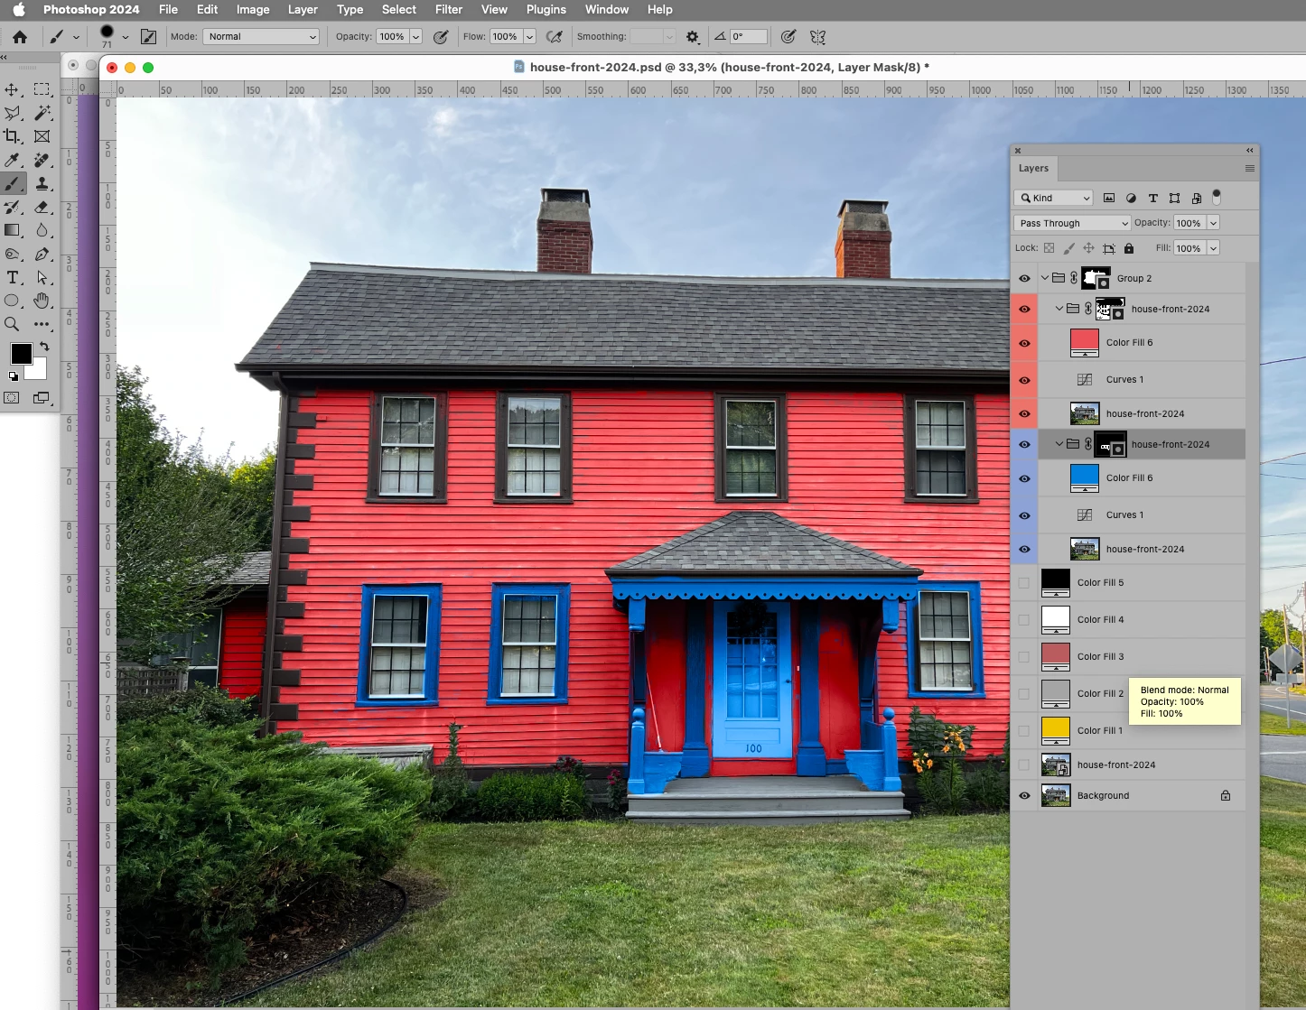This screenshot has height=1010, width=1306.
Task: Hide the Background layer
Action: [x=1024, y=796]
